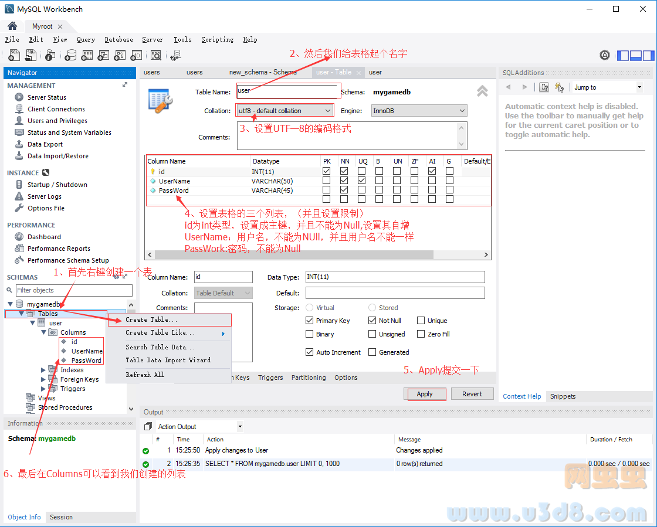The width and height of the screenshot is (657, 527).
Task: Open Performance Schema Setup item
Action: tap(68, 260)
